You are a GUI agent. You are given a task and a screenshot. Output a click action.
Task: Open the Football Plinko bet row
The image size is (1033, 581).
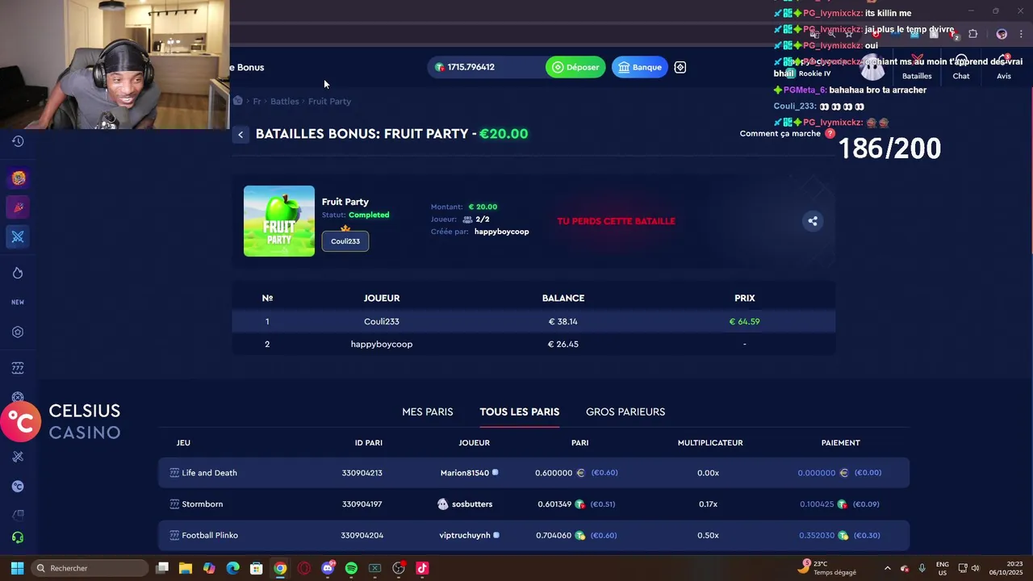pos(533,535)
